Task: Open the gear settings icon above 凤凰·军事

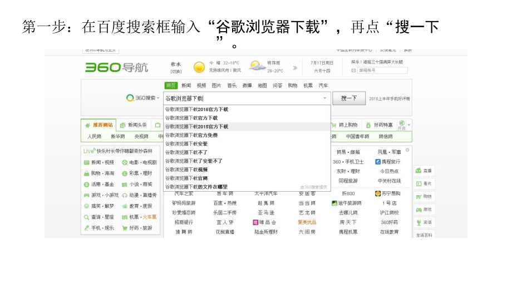Action: [x=407, y=150]
